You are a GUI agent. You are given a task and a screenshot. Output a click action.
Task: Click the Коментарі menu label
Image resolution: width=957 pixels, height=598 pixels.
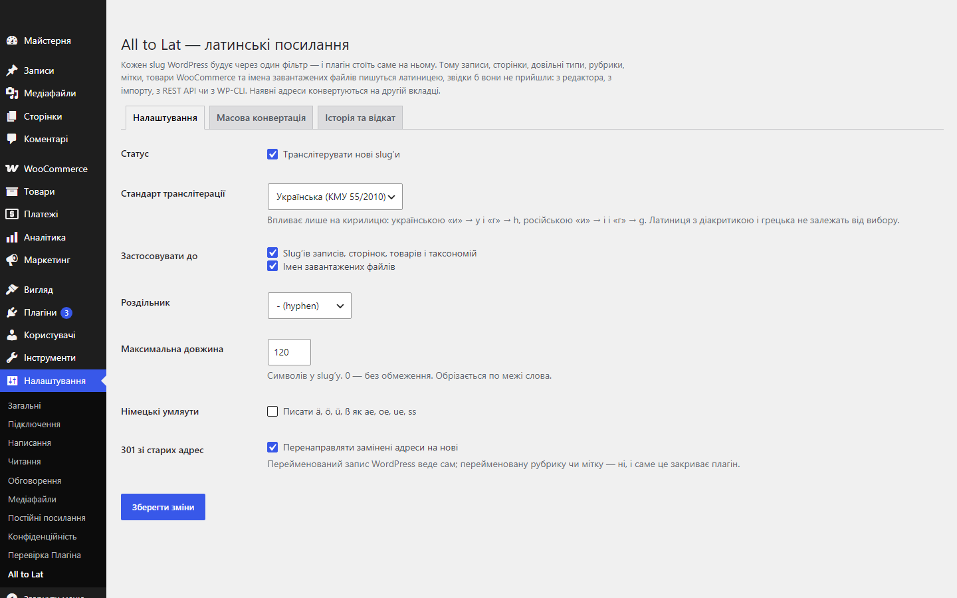click(46, 139)
